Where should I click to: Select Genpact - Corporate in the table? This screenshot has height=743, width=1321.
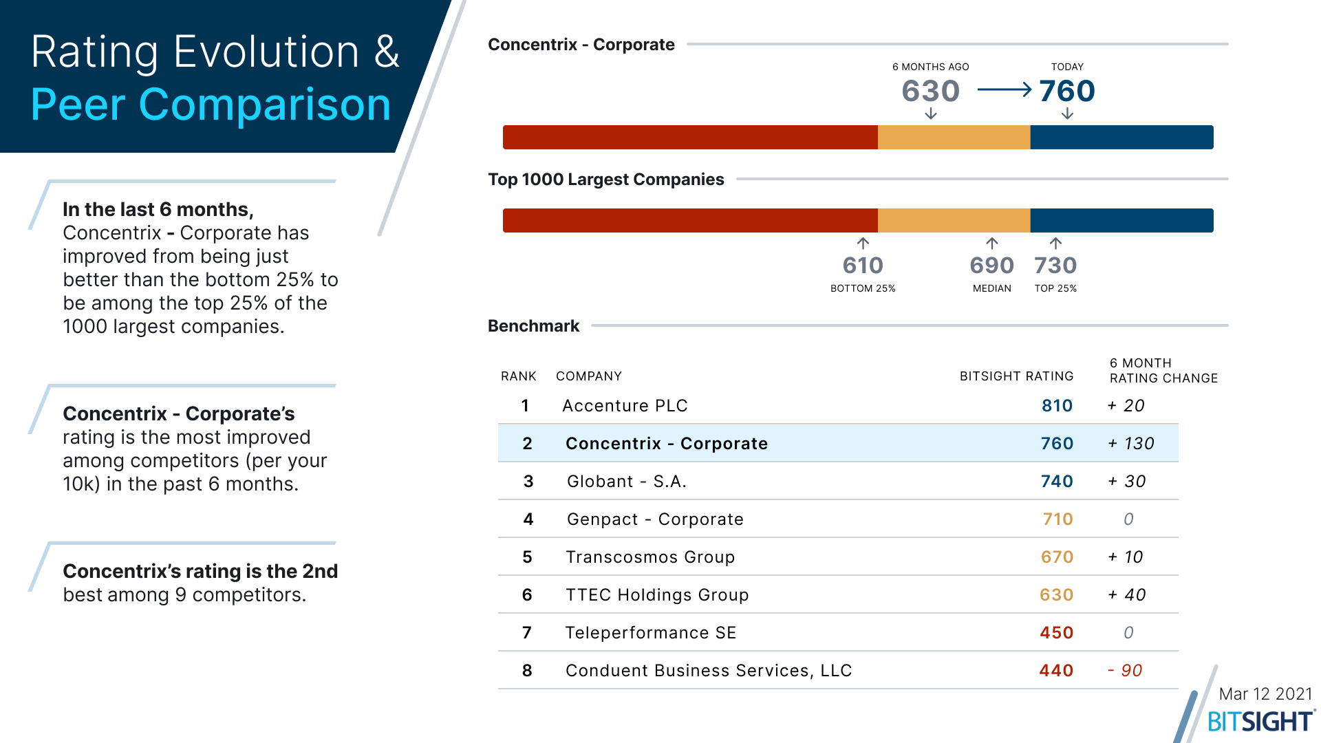click(655, 519)
